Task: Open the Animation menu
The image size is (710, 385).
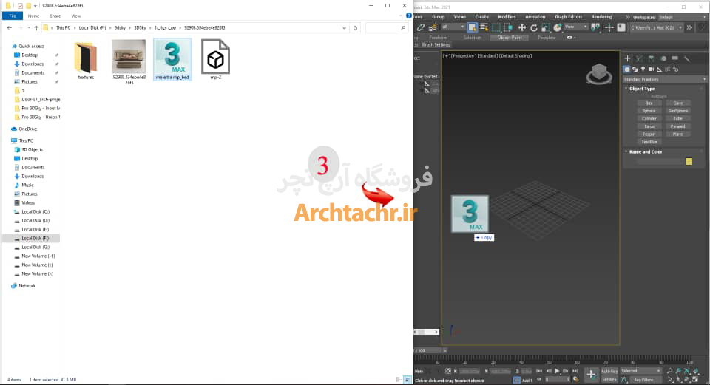Action: 535,17
